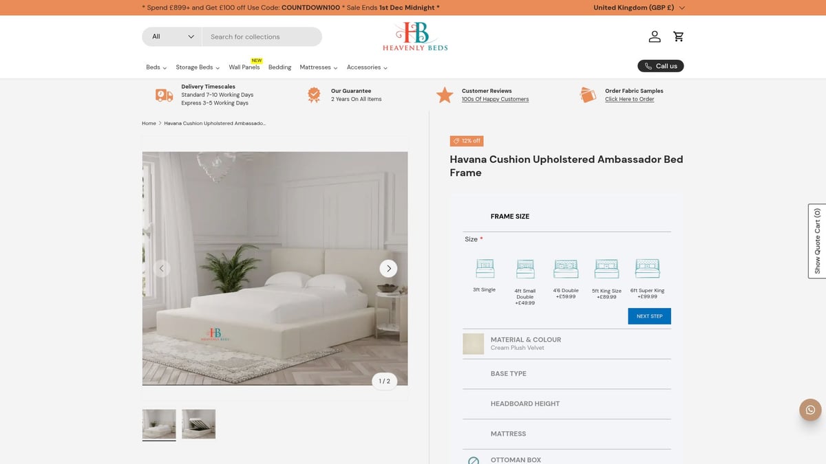
Task: Open the Wall Panels menu item
Action: click(244, 67)
